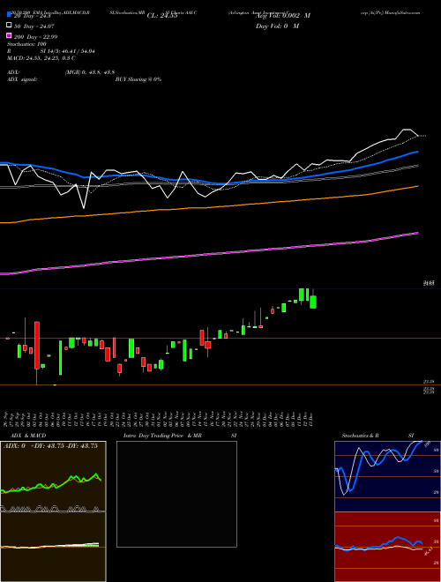This screenshot has width=441, height=582.
Task: Click the white 50 Day legend swatch
Action: [x=9, y=26]
